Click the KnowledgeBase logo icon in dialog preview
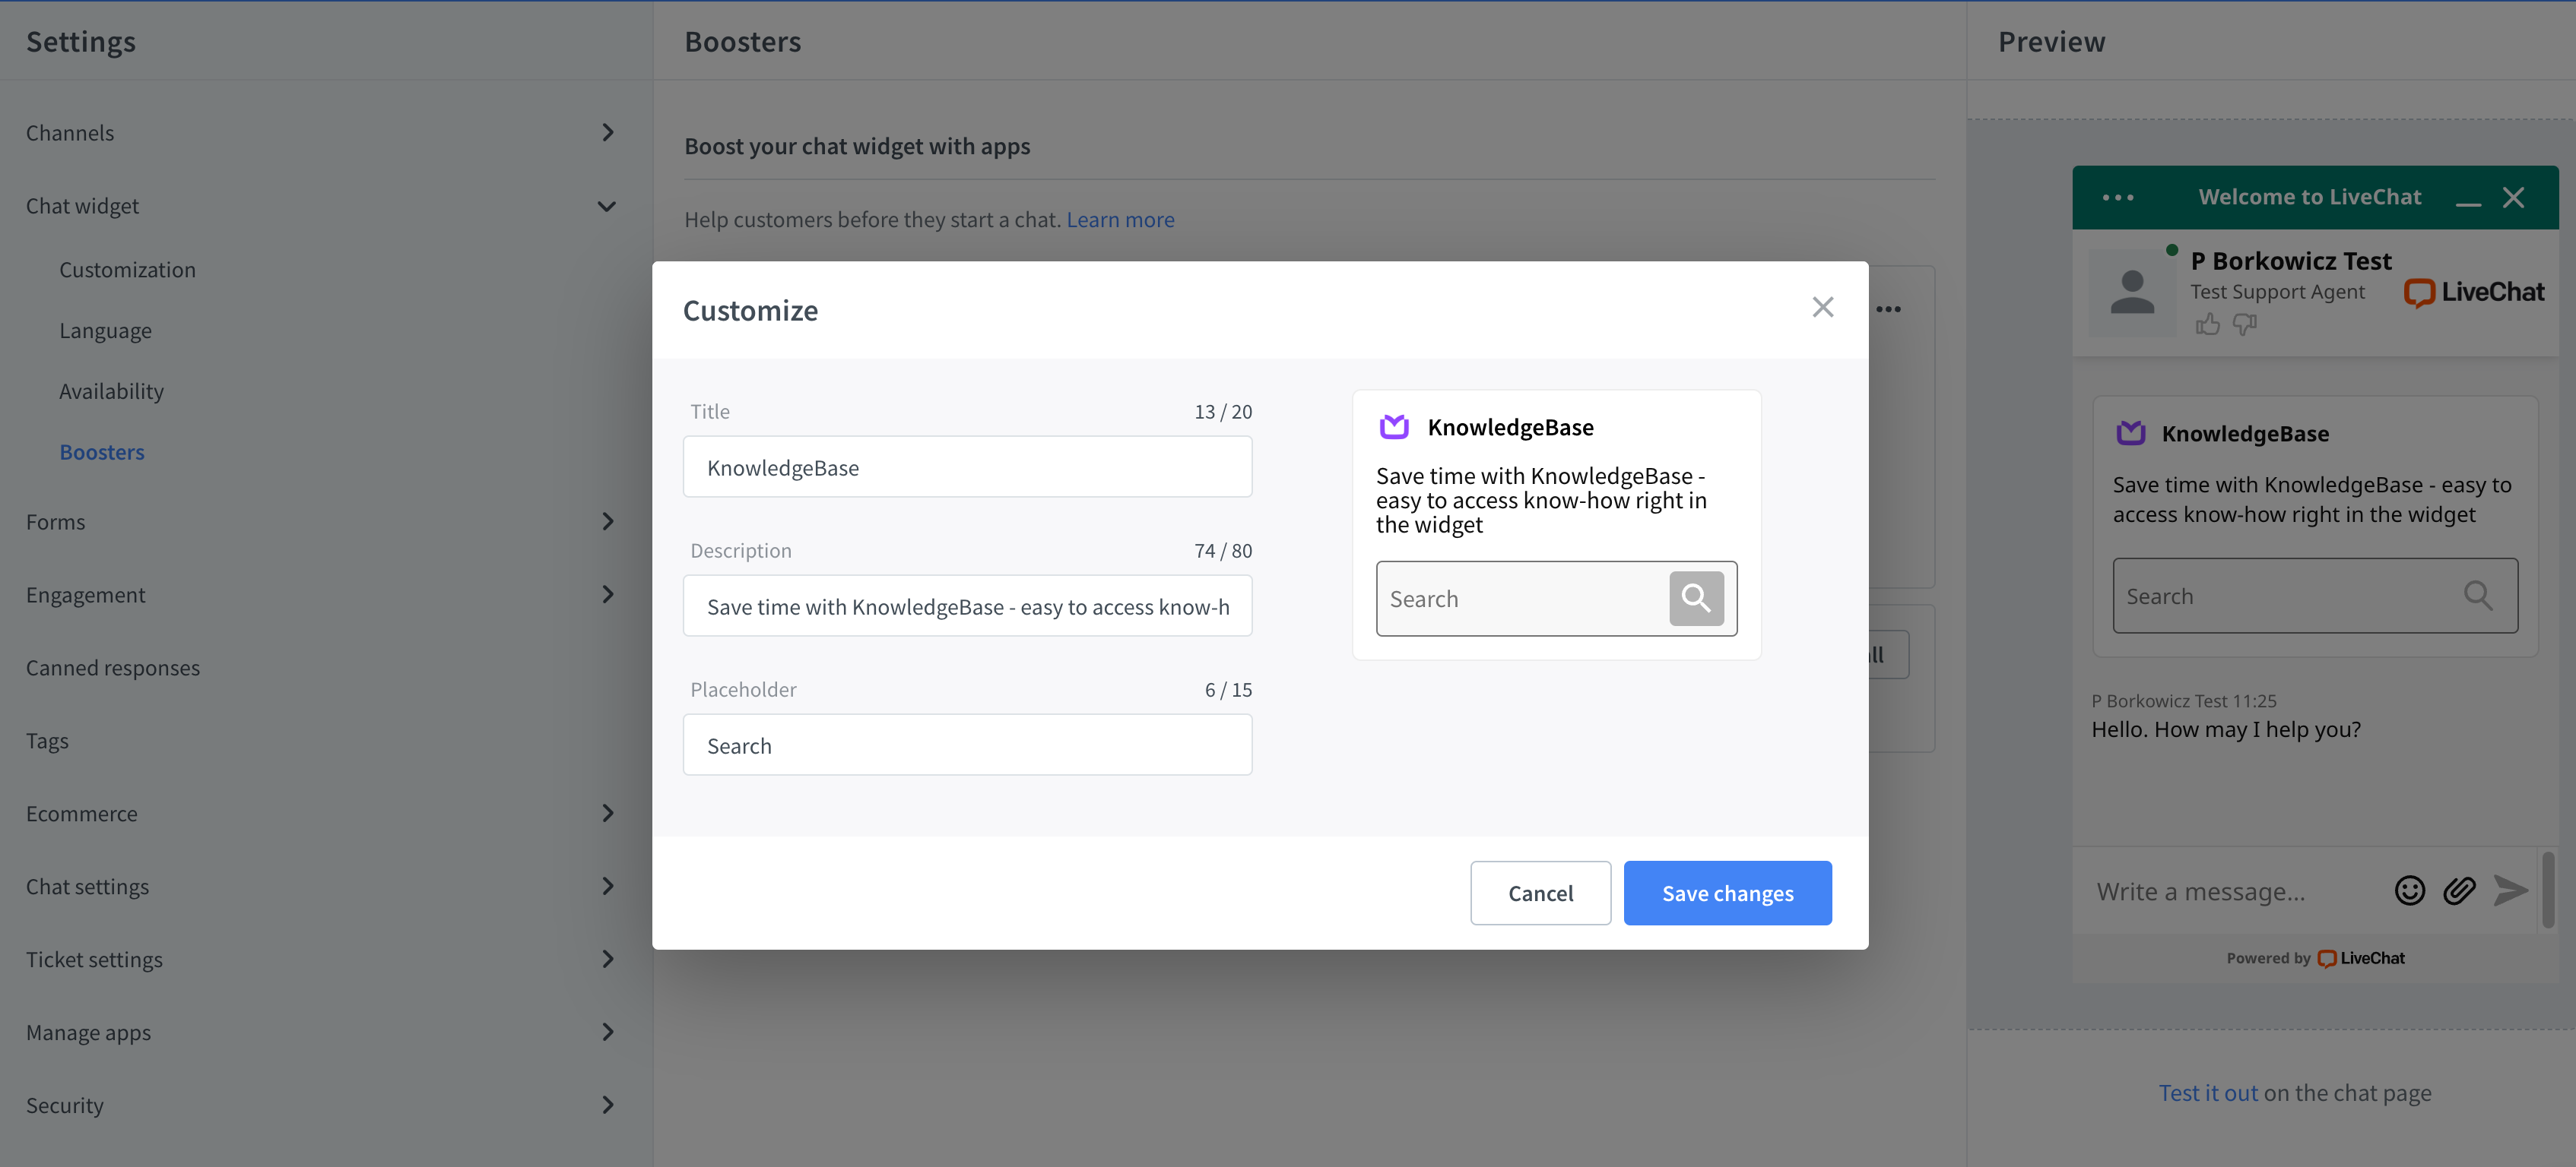The height and width of the screenshot is (1167, 2576). (1394, 427)
